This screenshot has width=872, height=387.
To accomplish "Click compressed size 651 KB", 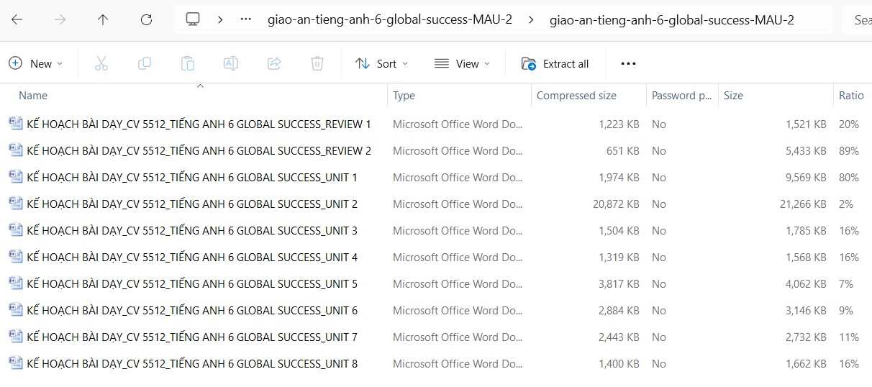I will pyautogui.click(x=623, y=150).
